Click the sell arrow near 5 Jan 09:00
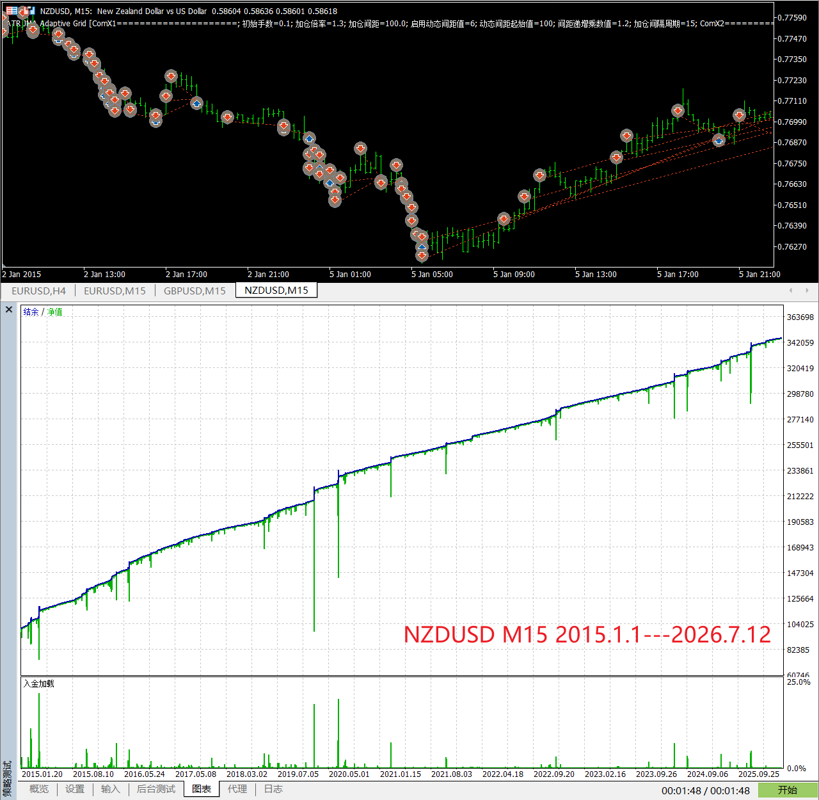Viewport: 819px width, 800px height. (504, 219)
